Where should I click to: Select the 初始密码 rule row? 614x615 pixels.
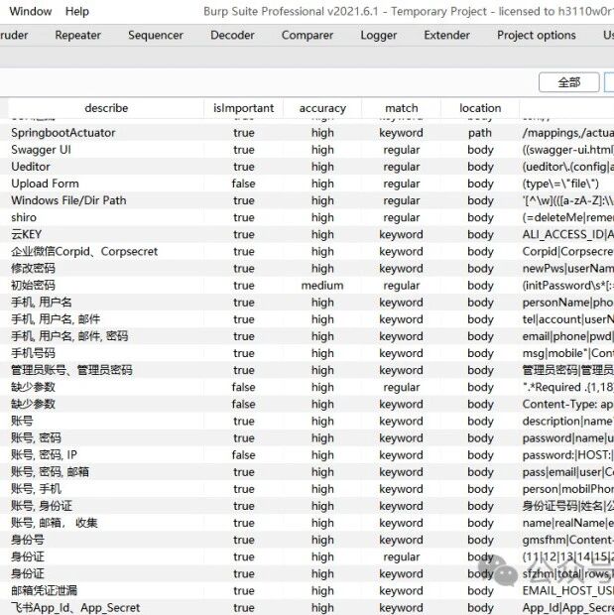coord(307,285)
